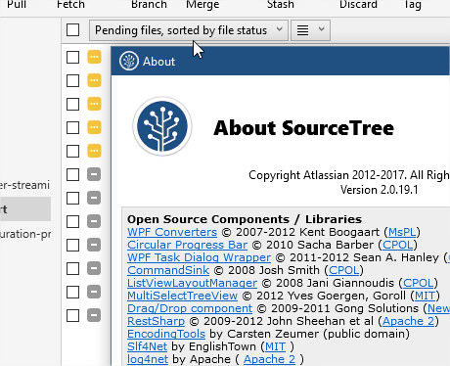This screenshot has width=450, height=366.
Task: Click the Branch toolbar button
Action: coord(149,5)
